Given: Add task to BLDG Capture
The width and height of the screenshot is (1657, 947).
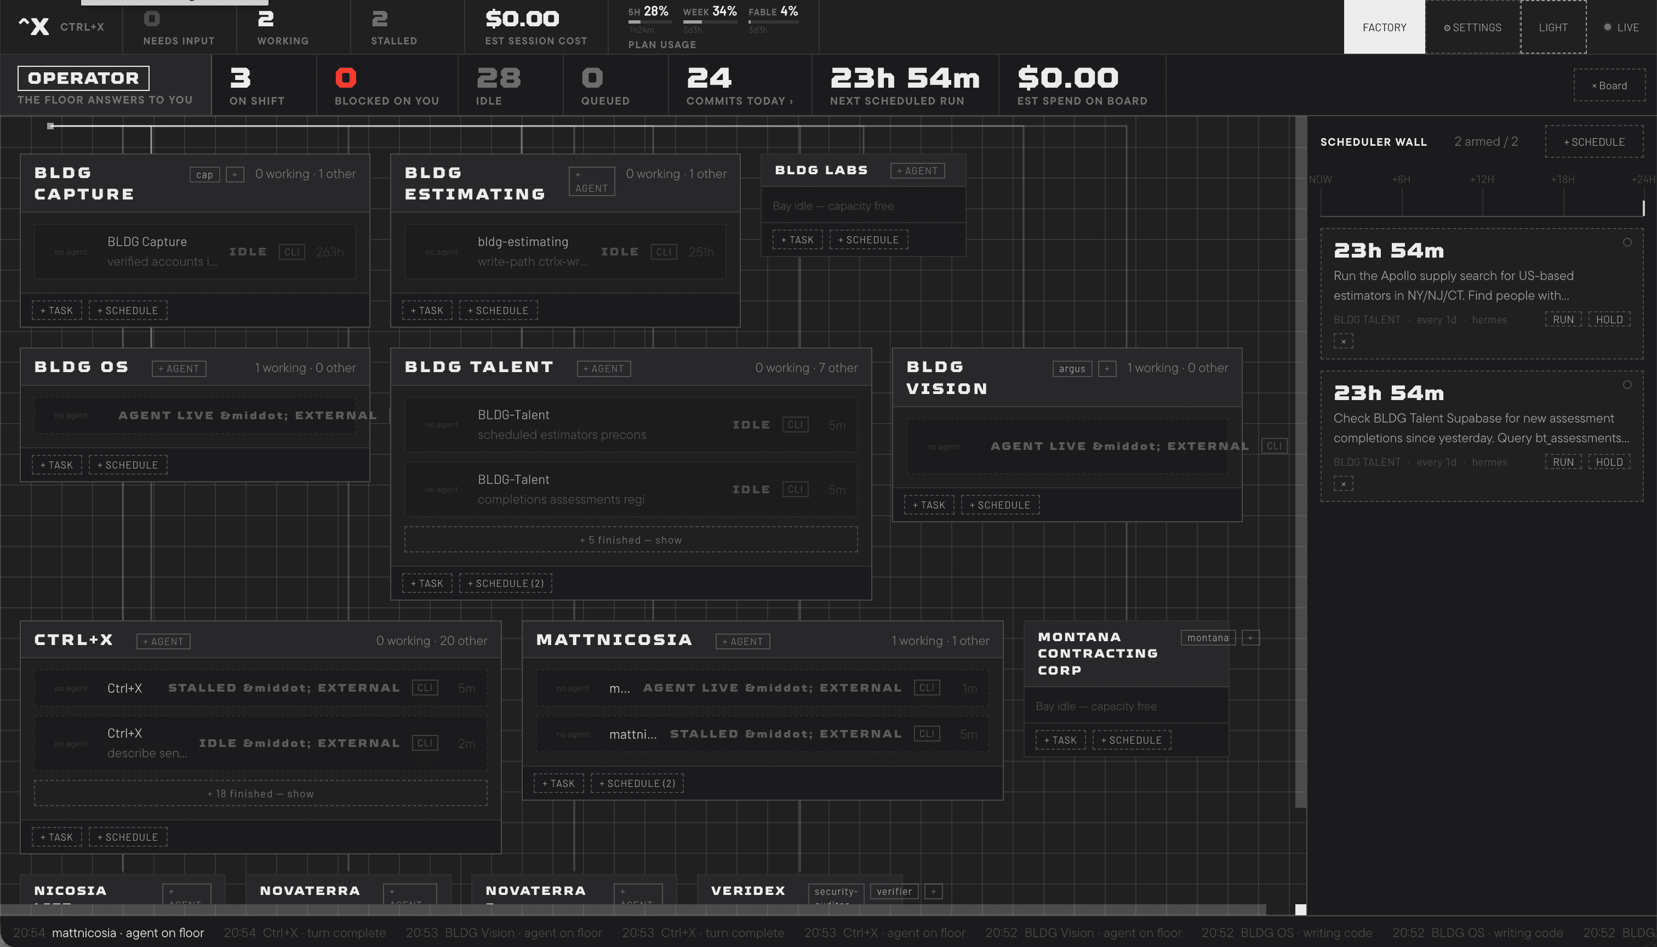Looking at the screenshot, I should click(x=56, y=310).
